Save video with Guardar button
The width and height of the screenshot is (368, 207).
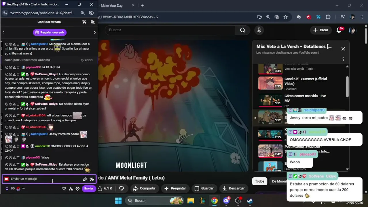(204, 188)
